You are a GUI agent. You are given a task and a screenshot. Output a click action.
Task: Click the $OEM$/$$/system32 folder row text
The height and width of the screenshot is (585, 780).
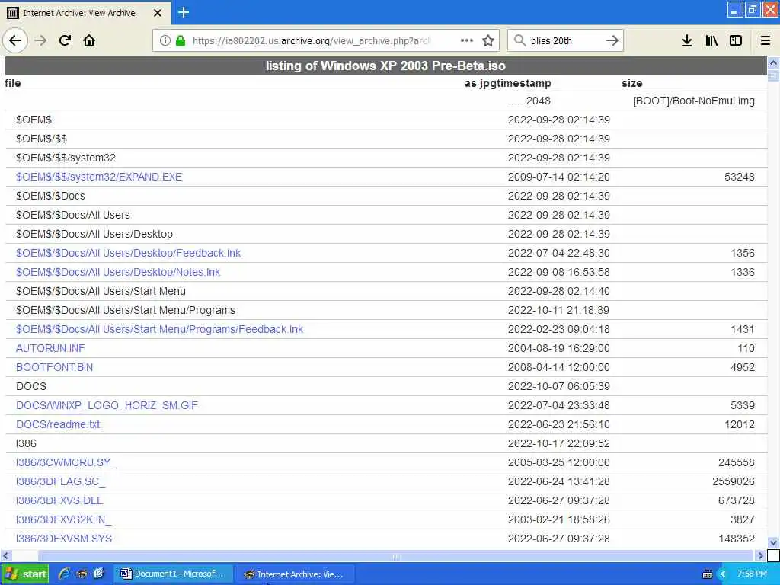coord(66,158)
